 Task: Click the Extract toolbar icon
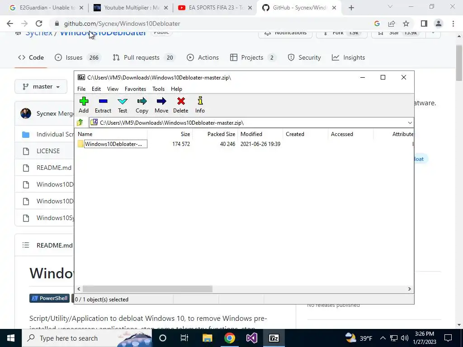pos(103,105)
